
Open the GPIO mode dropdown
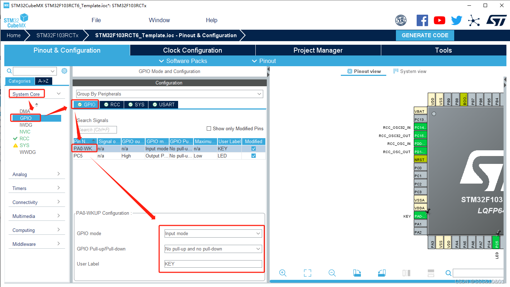[213, 233]
